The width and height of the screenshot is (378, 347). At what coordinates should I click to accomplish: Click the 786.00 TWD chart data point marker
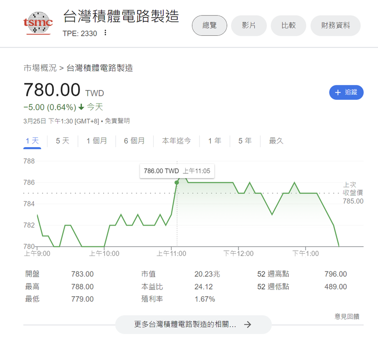(x=177, y=183)
